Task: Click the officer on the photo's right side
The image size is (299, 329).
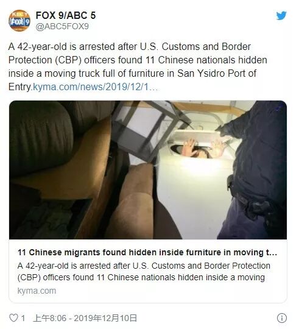Action: click(x=254, y=170)
